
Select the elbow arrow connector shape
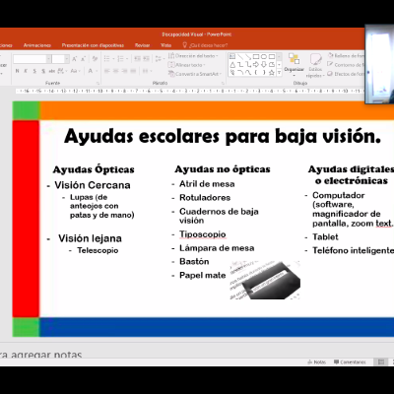[248, 65]
